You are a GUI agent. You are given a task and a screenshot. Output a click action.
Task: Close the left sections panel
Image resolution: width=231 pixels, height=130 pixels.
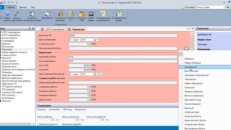(x=33, y=28)
